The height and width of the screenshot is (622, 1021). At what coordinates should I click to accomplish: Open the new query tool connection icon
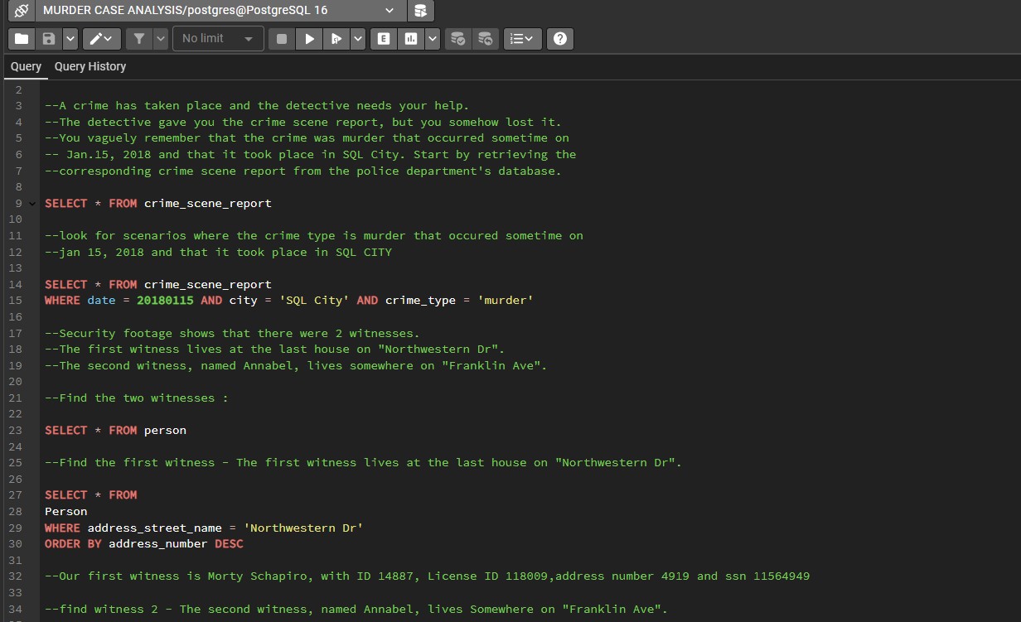(x=421, y=11)
